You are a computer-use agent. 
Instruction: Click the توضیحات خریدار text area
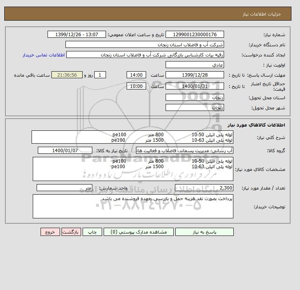click(133, 206)
